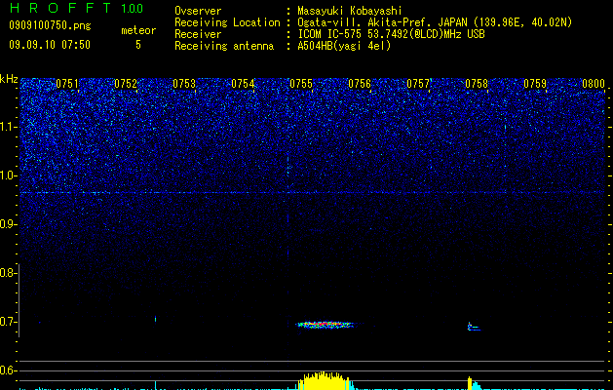Click the 0751 time marker
The image size is (613, 390).
pyautogui.click(x=67, y=84)
